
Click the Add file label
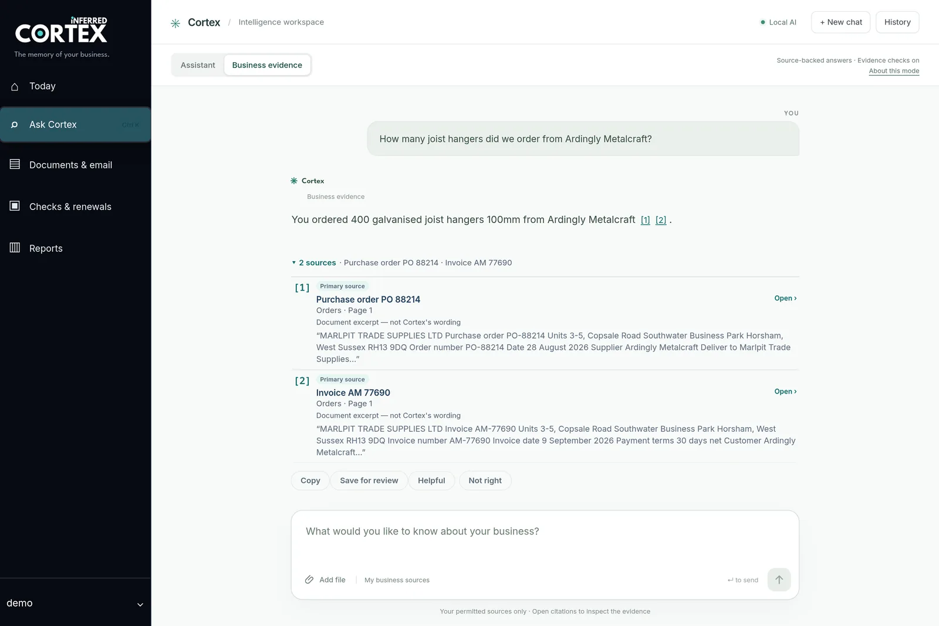pos(332,580)
